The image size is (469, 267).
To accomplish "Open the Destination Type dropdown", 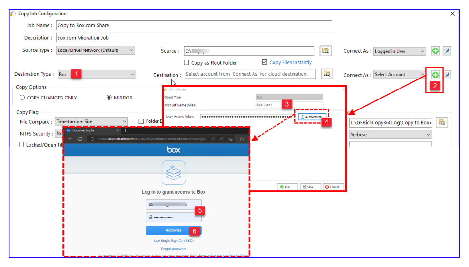I will pos(97,74).
